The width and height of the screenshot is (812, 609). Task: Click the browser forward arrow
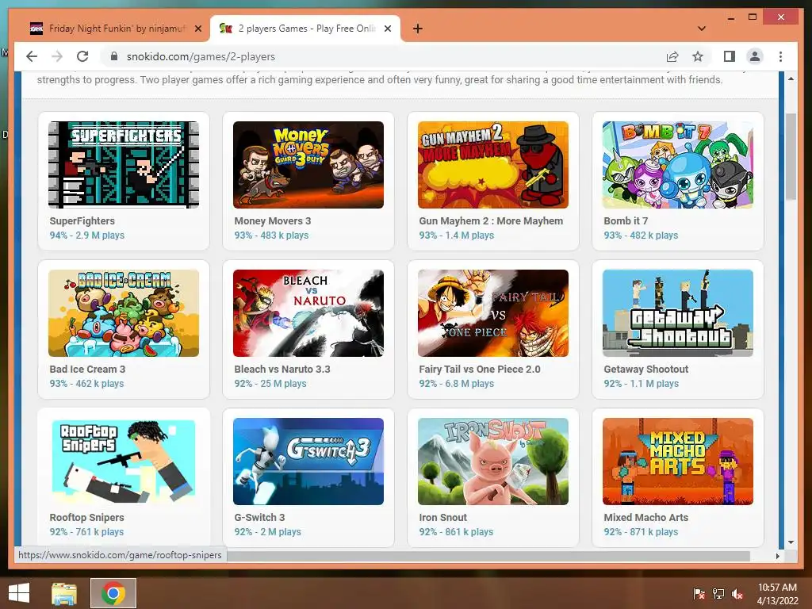click(x=57, y=56)
